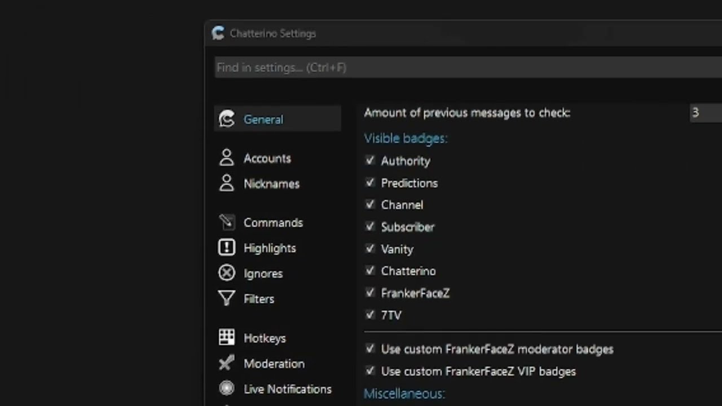The image size is (722, 406).
Task: Click the Nicknames person icon
Action: [227, 183]
